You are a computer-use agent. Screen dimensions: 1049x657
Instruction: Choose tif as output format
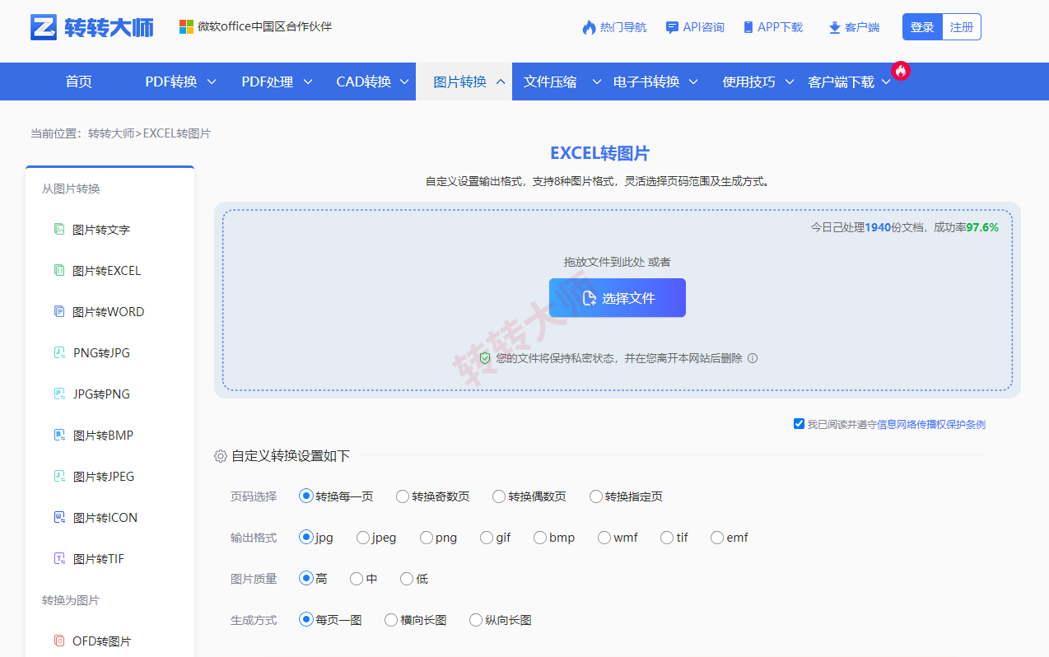pyautogui.click(x=667, y=538)
